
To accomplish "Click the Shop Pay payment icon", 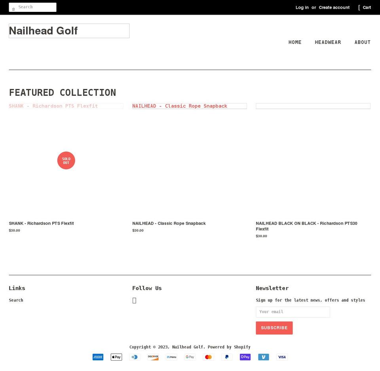I will [245, 357].
